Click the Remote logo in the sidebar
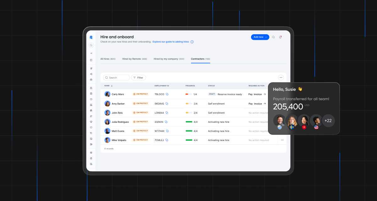 point(91,37)
